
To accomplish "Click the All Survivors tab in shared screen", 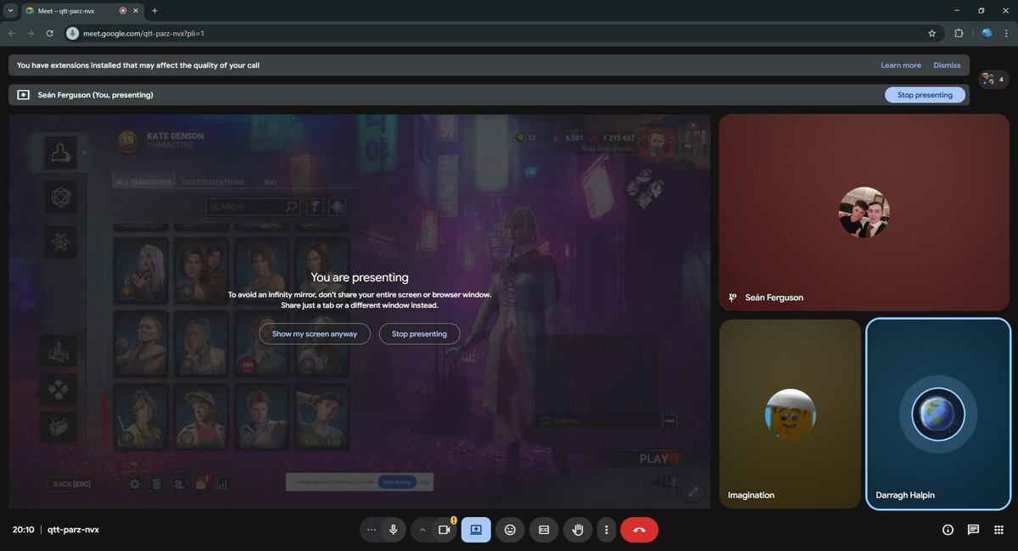I will coord(143,182).
